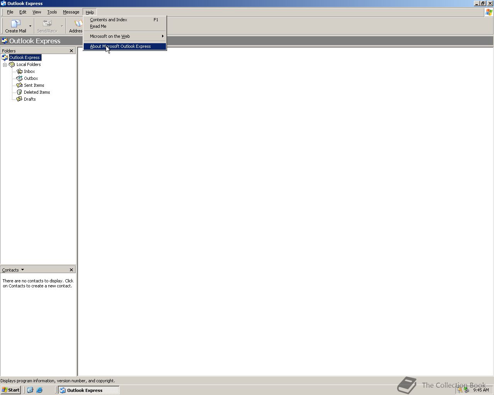
Task: Open the Drafts folder
Action: tap(30, 99)
